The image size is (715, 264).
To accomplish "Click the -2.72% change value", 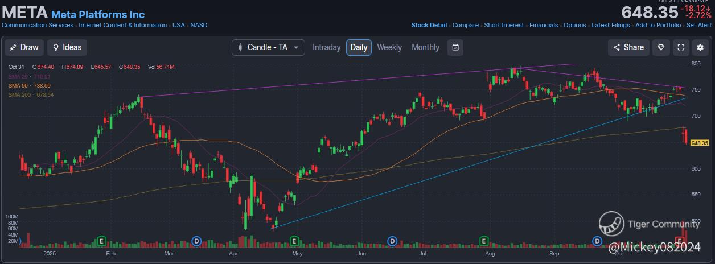I will pos(699,16).
